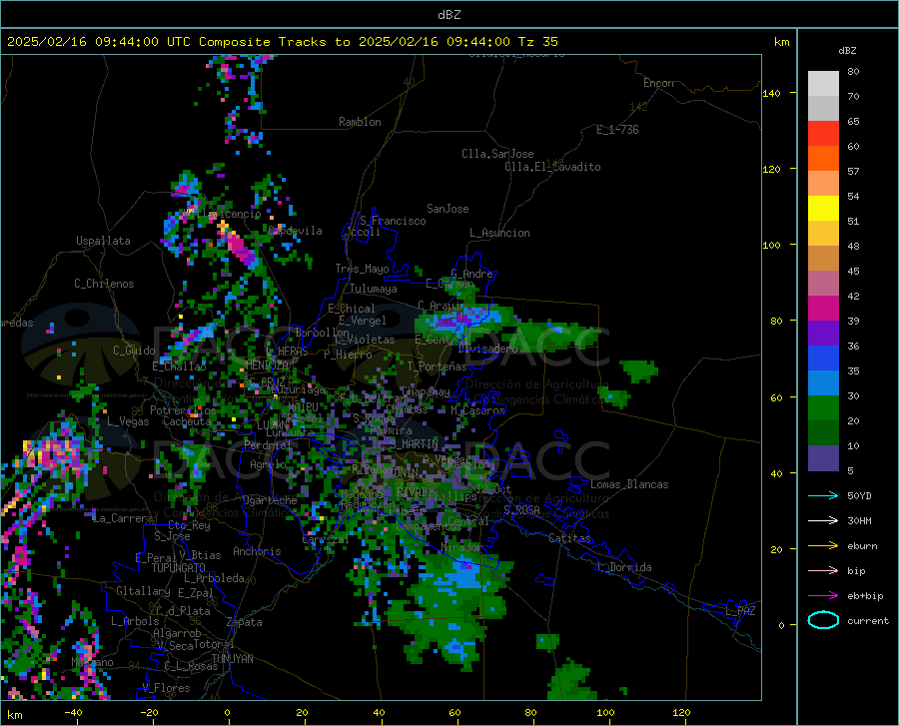Click the L_Vegas map label
This screenshot has height=726, width=899.
tap(128, 421)
